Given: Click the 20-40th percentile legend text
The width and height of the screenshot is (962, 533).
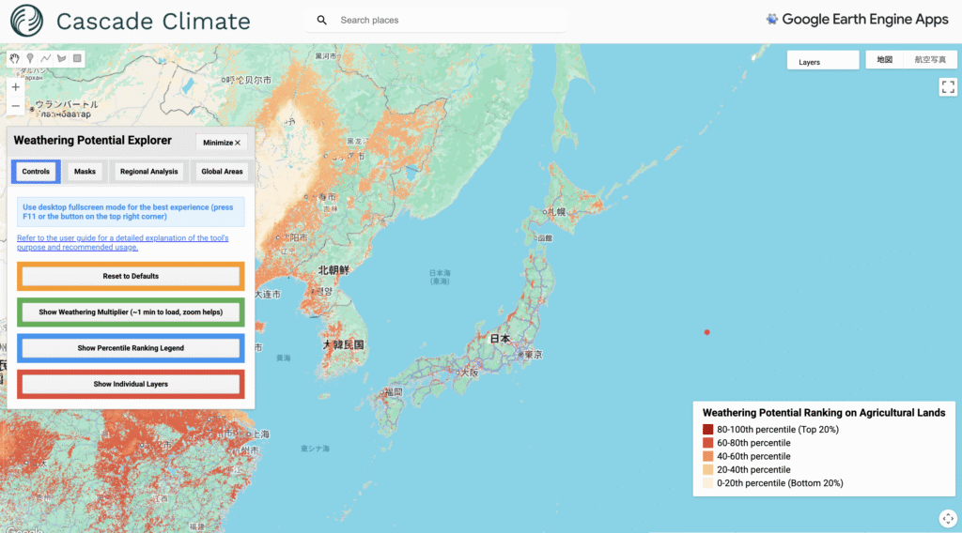Looking at the screenshot, I should [753, 470].
